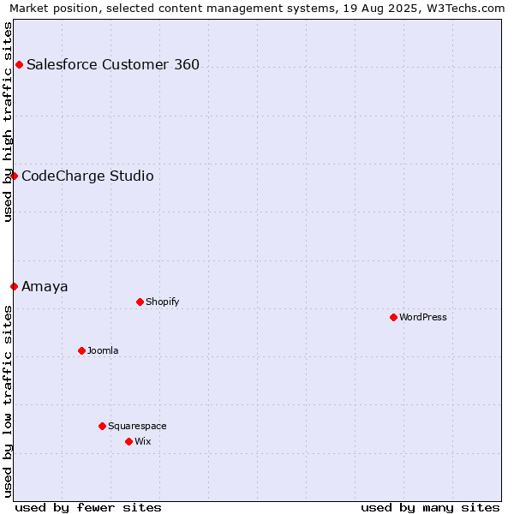514x514 pixels.
Task: Click the 'Salesforce Customer 360' label
Action: pos(113,64)
